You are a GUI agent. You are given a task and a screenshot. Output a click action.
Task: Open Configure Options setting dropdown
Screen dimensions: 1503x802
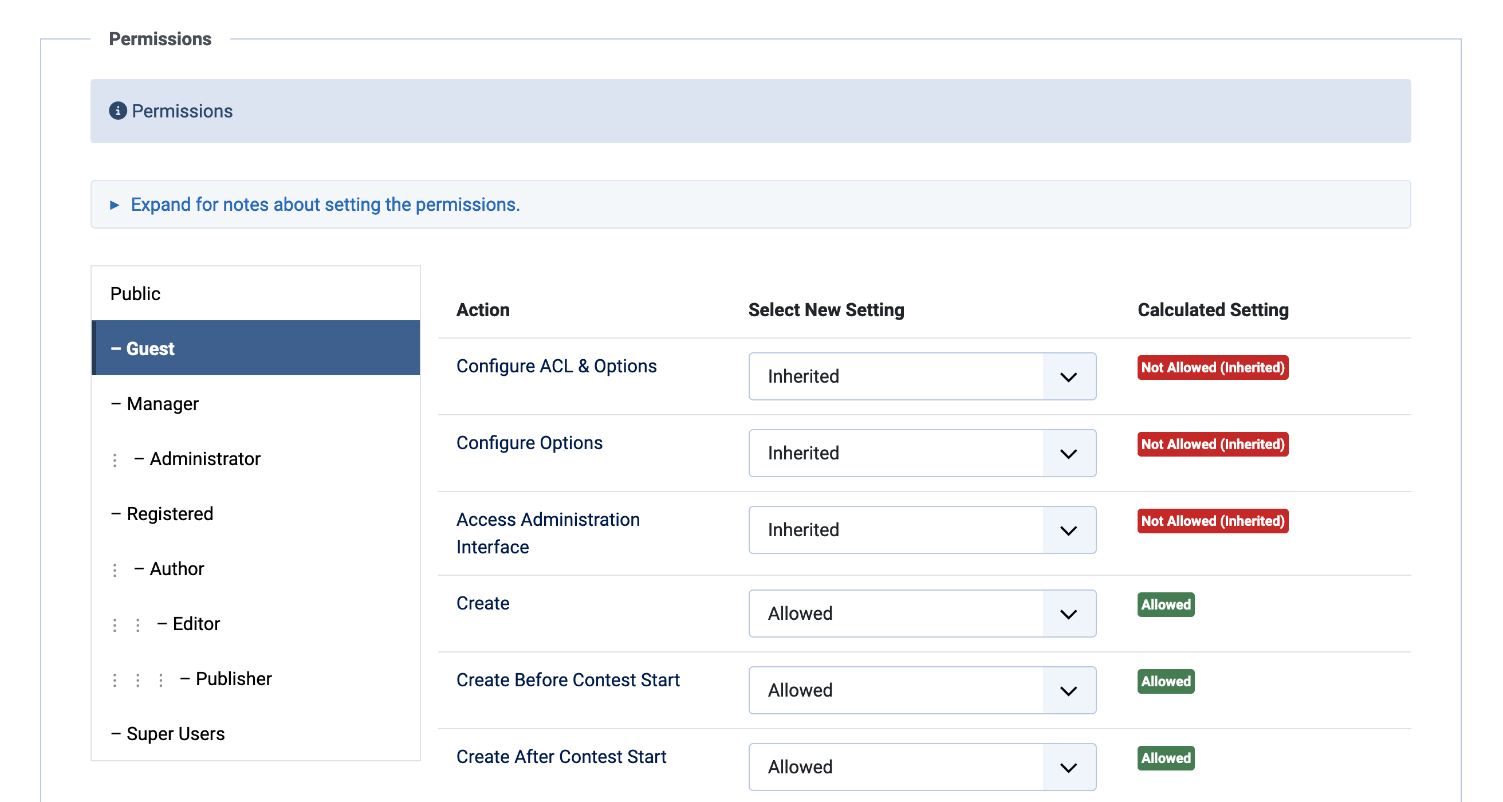coord(922,453)
